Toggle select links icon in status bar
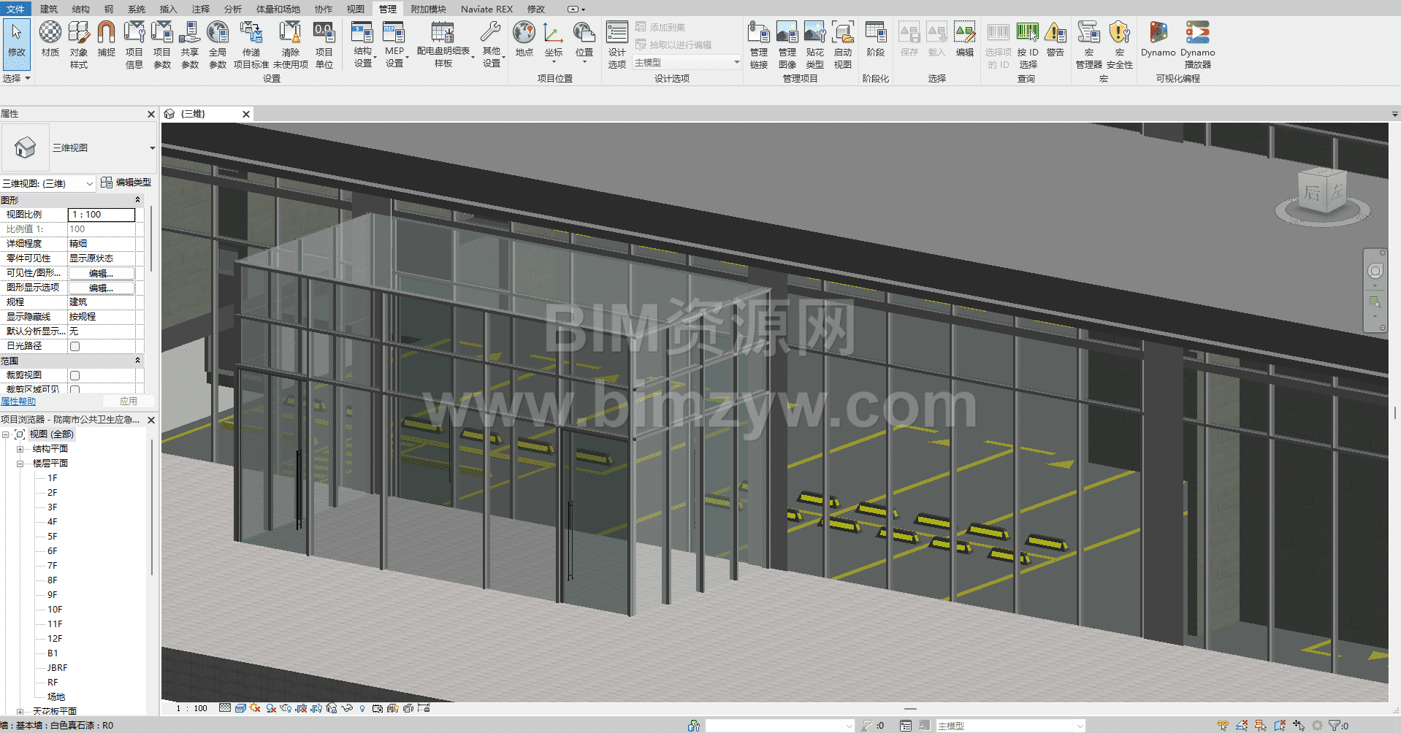The image size is (1401, 733). pos(1223,726)
